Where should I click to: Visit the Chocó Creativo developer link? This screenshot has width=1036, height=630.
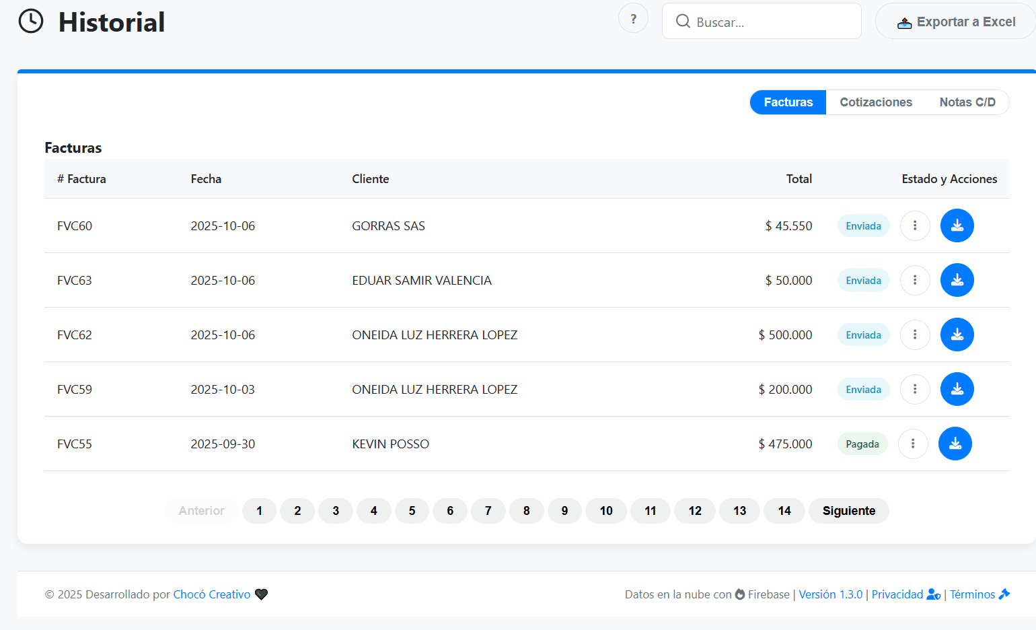coord(211,594)
